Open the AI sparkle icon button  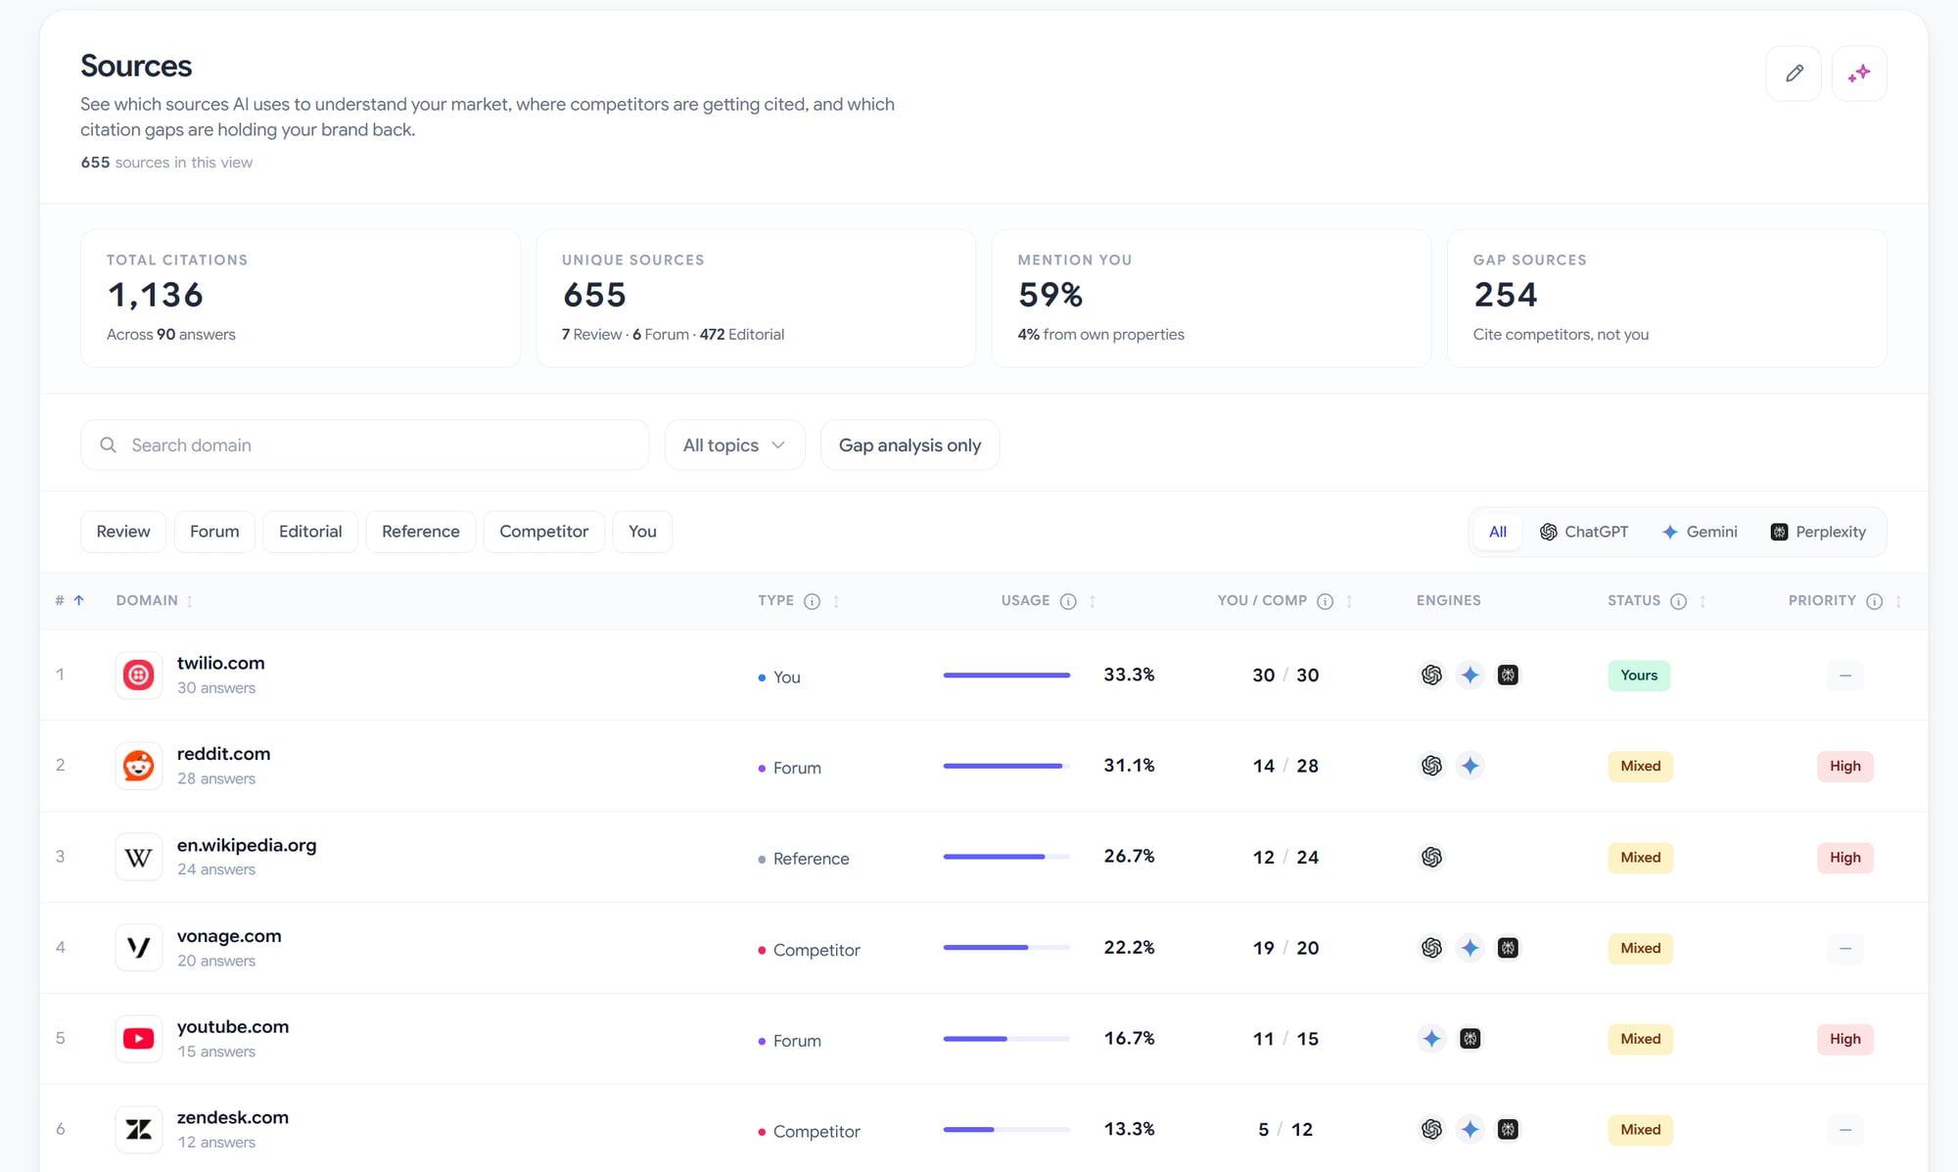[x=1859, y=73]
